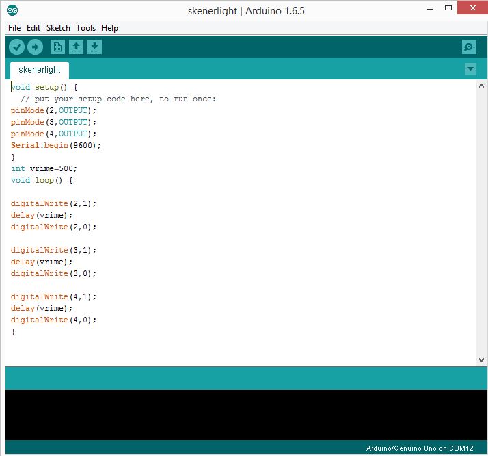Click the line 'Serial.begin(9600);'
The image size is (488, 456).
(x=56, y=145)
